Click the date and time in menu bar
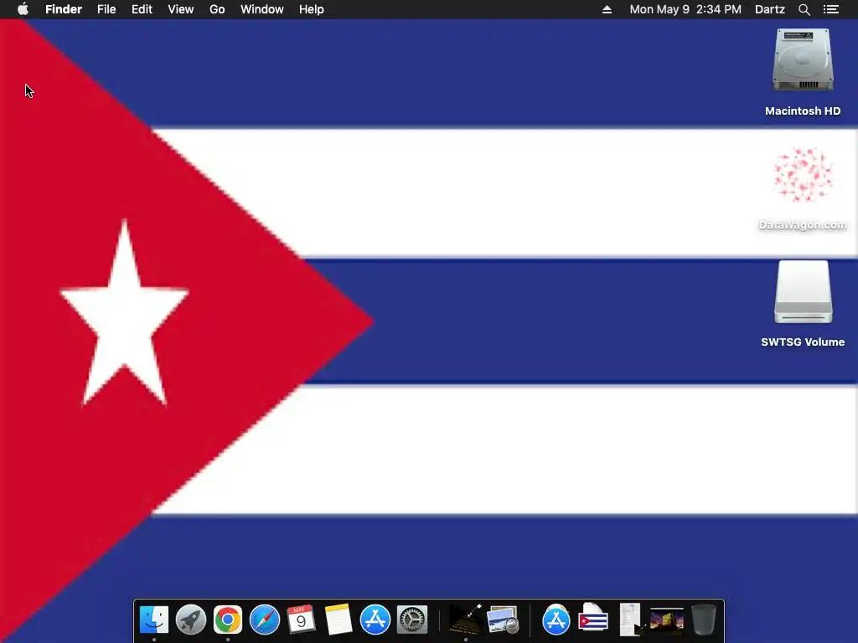Image resolution: width=858 pixels, height=643 pixels. [685, 9]
